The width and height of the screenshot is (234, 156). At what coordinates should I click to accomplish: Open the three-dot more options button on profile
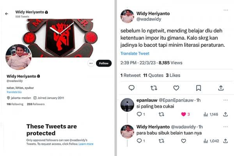pos(90,63)
